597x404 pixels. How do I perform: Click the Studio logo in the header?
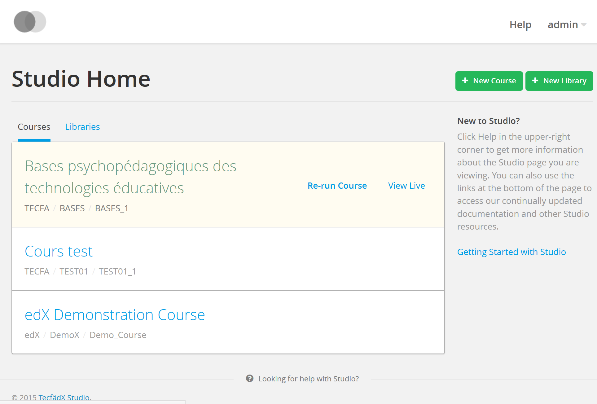30,22
